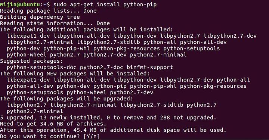Click the '45.4 MB of additional disk space' line
This screenshot has height=140, width=269.
pos(113,130)
